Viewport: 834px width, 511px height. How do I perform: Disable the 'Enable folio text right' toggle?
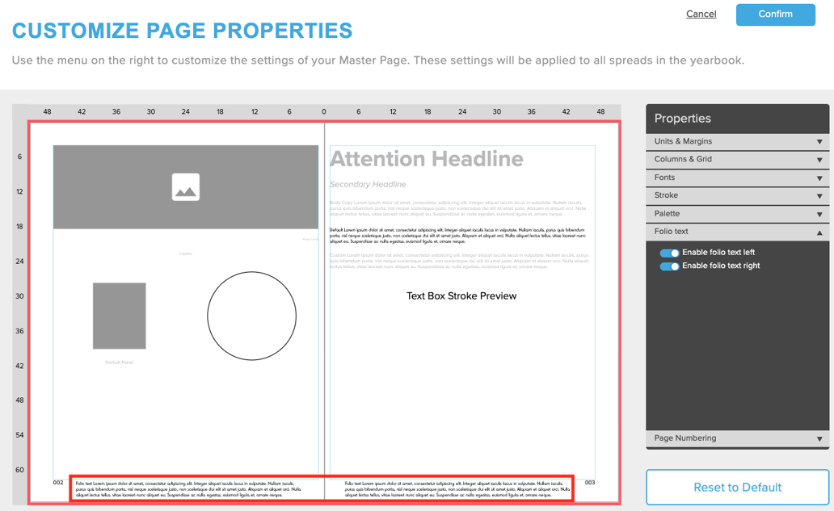tap(670, 266)
